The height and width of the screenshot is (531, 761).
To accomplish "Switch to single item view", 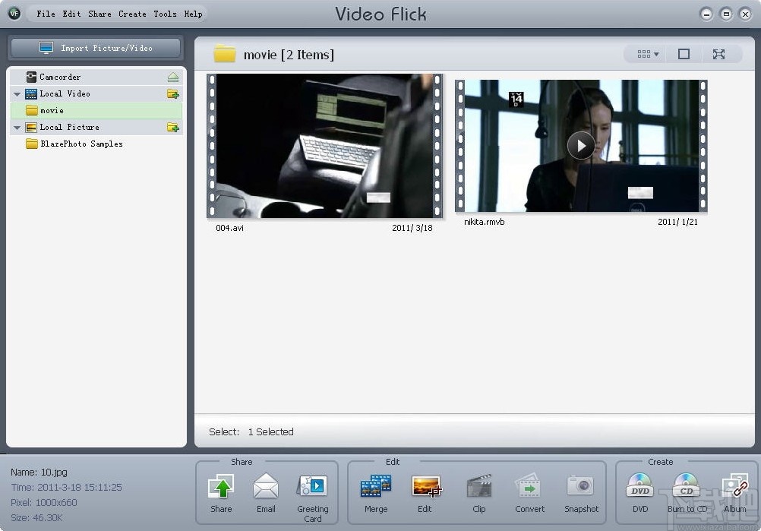I will 684,54.
